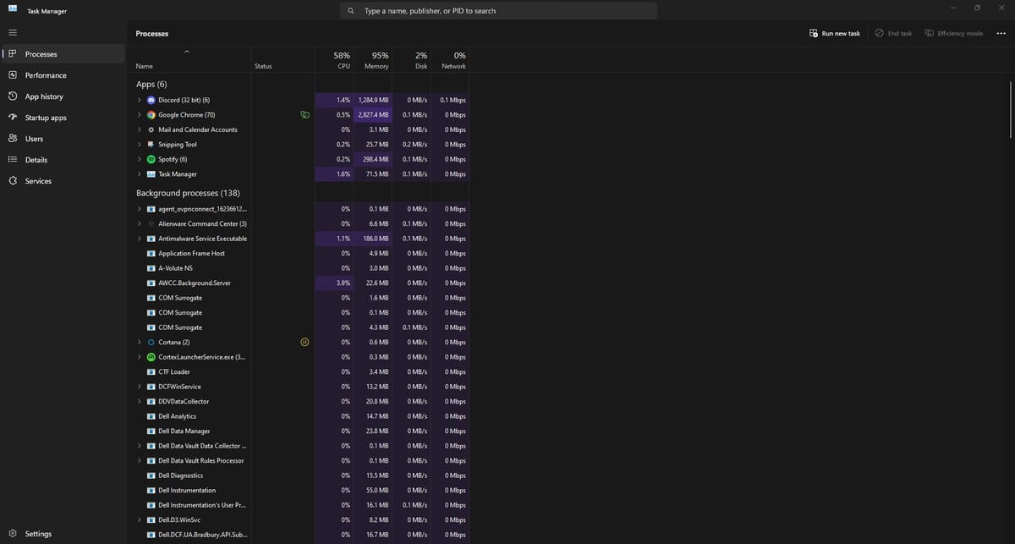Viewport: 1015px width, 544px height.
Task: Click the Run new task button
Action: coord(835,33)
